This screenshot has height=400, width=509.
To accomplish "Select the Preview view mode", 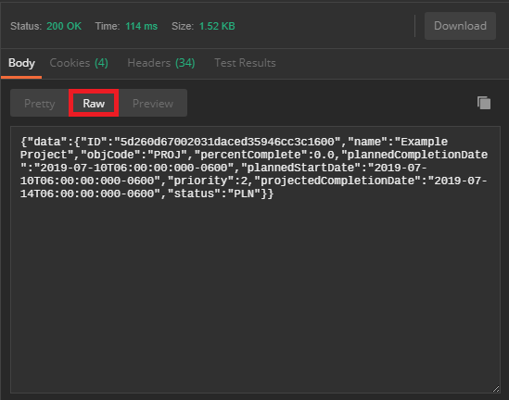I will click(x=153, y=104).
